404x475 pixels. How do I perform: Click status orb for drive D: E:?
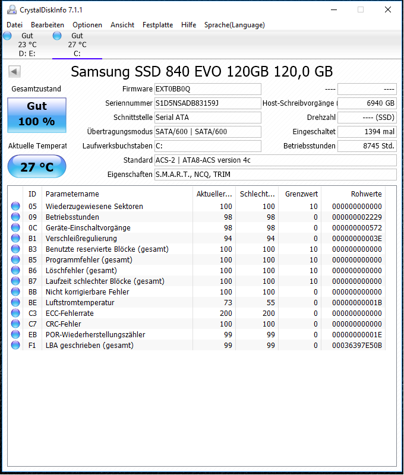(7, 36)
